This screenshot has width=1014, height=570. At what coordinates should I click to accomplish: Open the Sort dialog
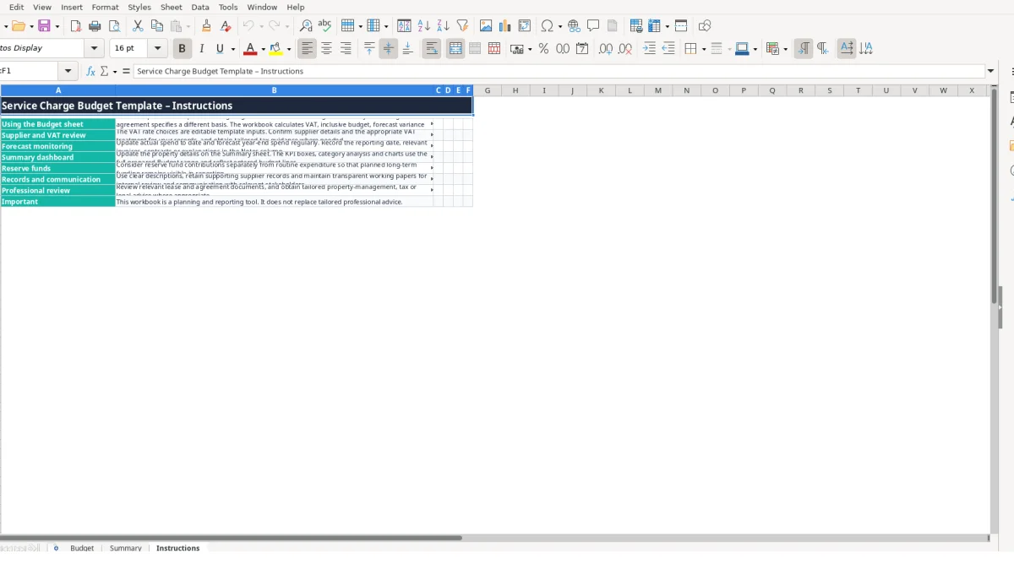click(x=404, y=26)
